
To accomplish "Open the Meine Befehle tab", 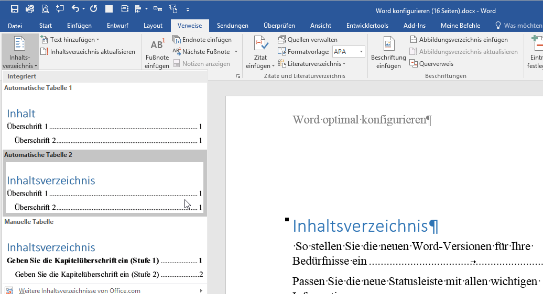I will click(x=460, y=26).
